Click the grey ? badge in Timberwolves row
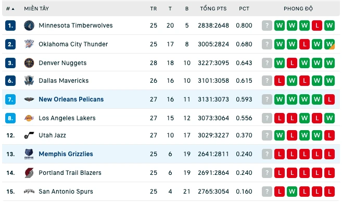This screenshot has height=203, width=342. pyautogui.click(x=267, y=26)
